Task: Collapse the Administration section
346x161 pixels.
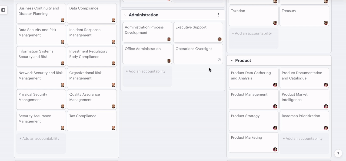Action: tap(125, 15)
